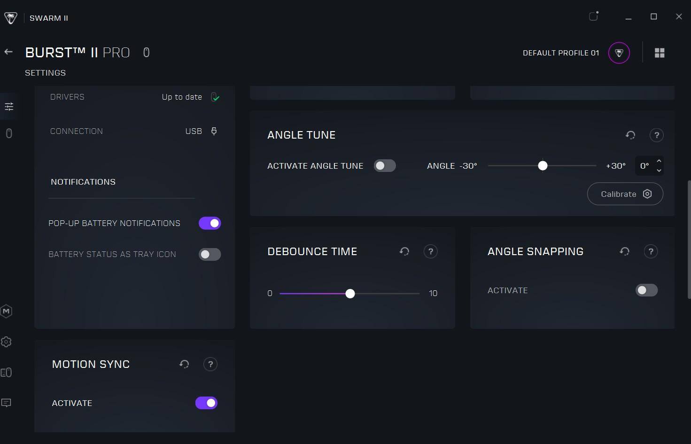Open the grid view of devices
The height and width of the screenshot is (444, 691).
click(x=660, y=53)
